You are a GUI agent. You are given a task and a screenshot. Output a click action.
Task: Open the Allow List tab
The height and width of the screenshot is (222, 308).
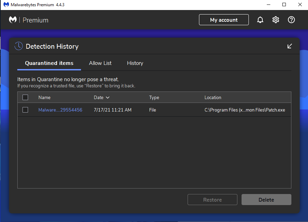click(100, 63)
